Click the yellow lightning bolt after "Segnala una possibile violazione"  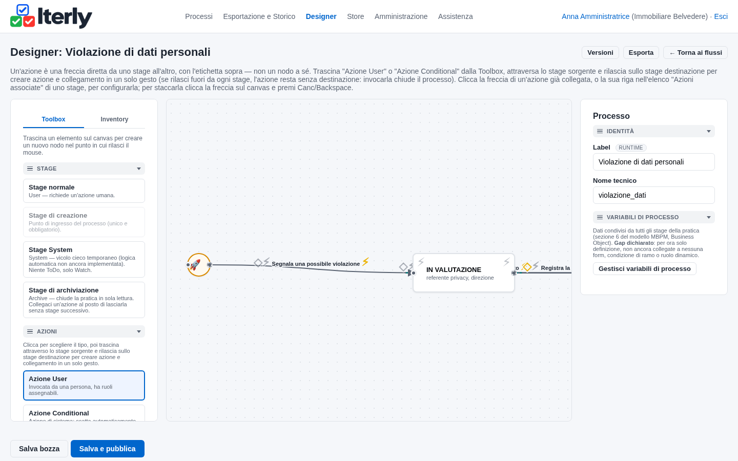tap(365, 262)
